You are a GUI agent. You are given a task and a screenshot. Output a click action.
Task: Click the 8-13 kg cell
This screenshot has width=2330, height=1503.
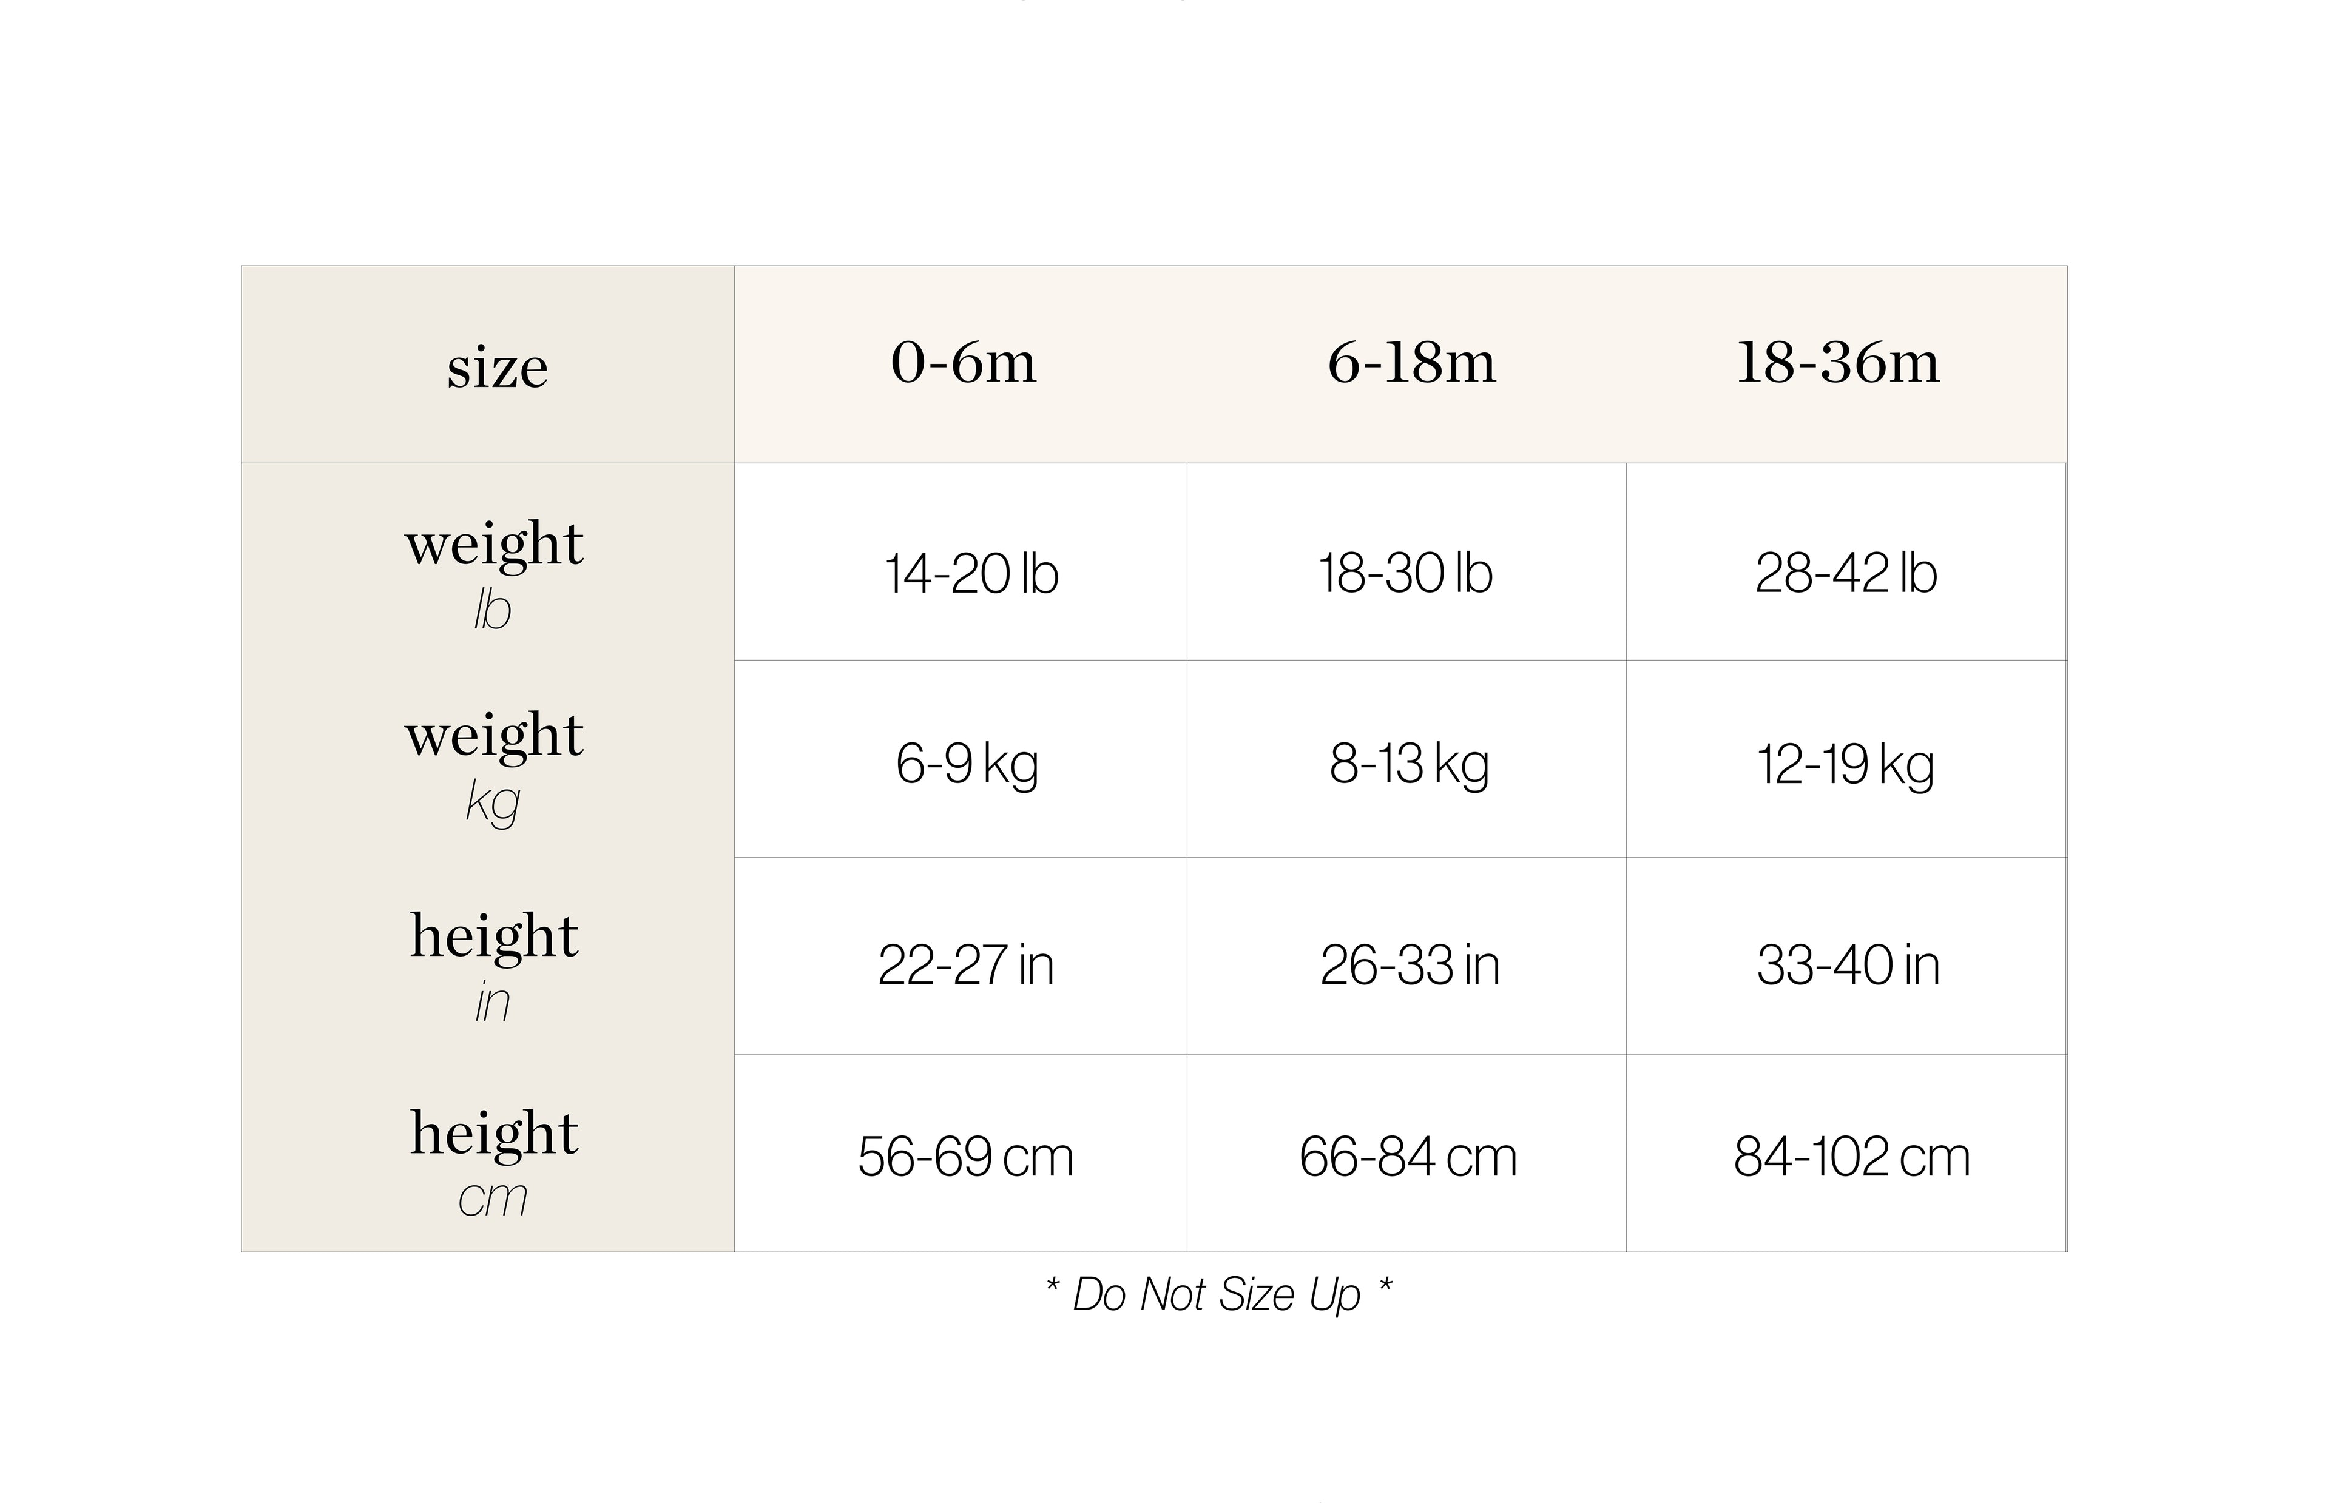tap(1408, 764)
